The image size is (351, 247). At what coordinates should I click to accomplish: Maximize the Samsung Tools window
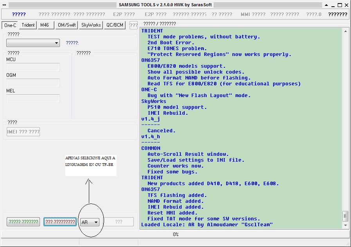click(x=340, y=5)
